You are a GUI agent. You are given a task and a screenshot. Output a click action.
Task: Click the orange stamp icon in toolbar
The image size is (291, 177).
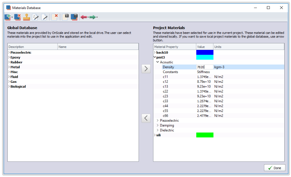26,17
